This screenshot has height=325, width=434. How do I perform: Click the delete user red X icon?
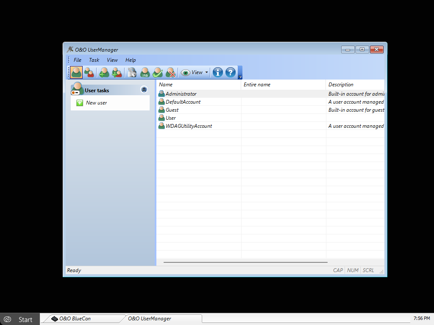(x=171, y=72)
